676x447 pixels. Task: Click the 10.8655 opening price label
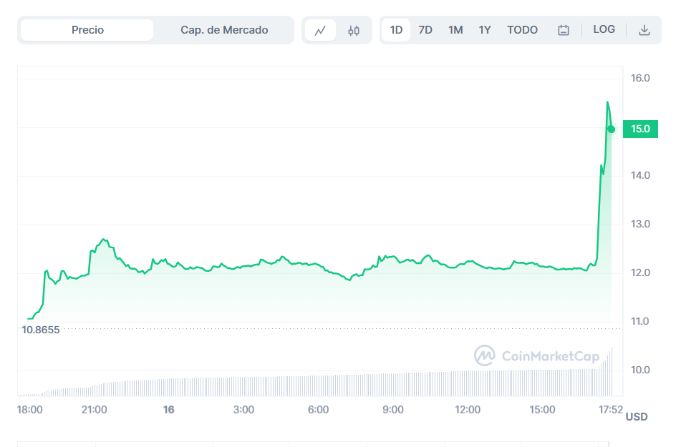click(41, 330)
